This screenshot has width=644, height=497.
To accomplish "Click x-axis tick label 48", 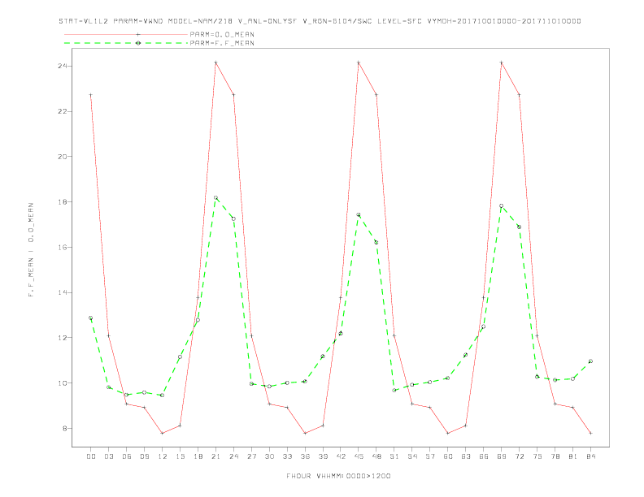I will pos(376,456).
